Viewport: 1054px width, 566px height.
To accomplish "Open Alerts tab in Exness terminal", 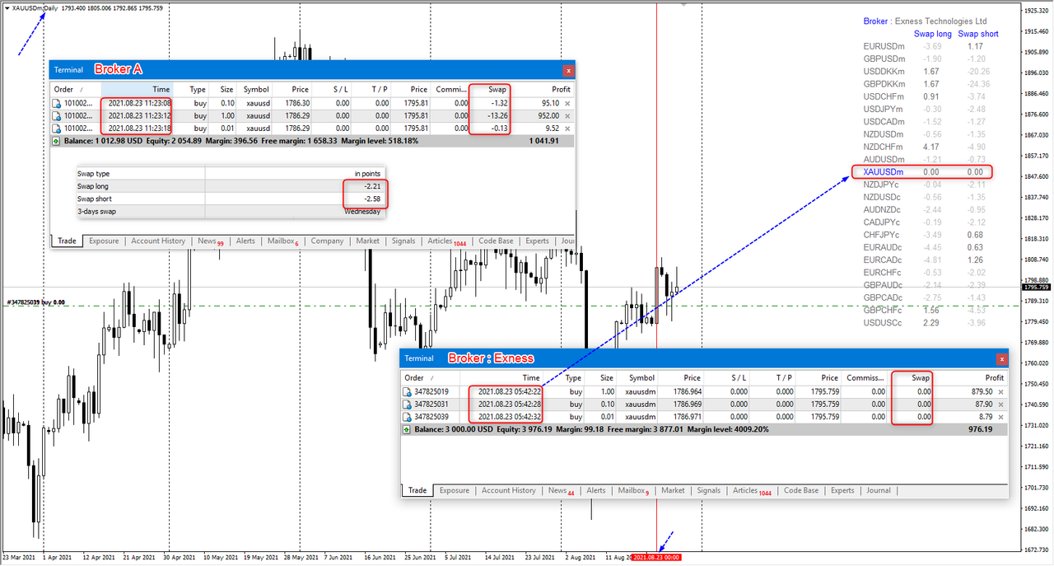I will [595, 490].
